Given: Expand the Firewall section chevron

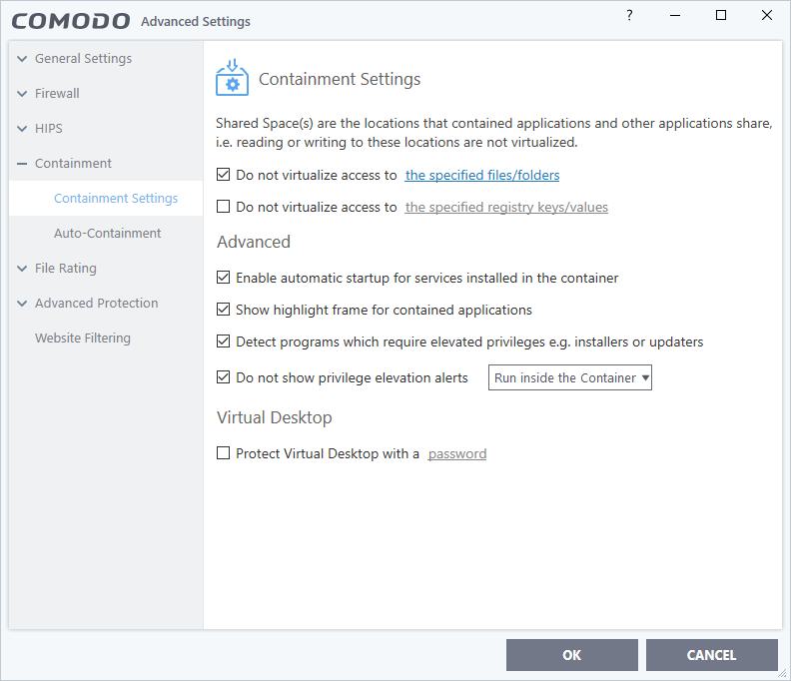Looking at the screenshot, I should pos(23,94).
